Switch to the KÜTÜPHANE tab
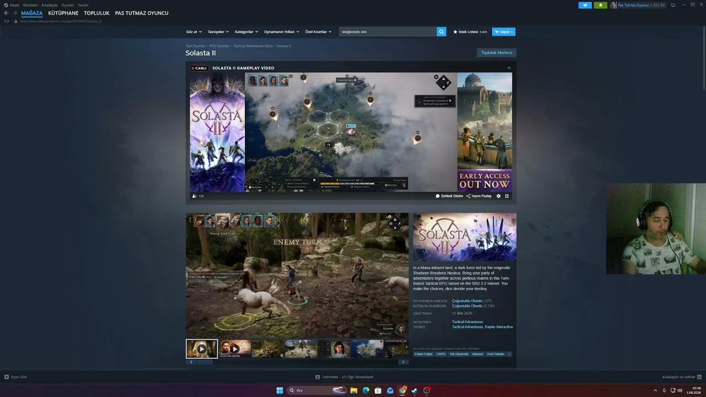 63,13
